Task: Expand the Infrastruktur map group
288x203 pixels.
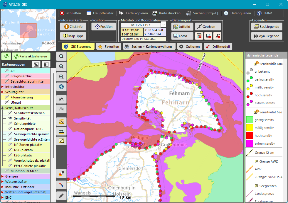Action: [x=2, y=87]
